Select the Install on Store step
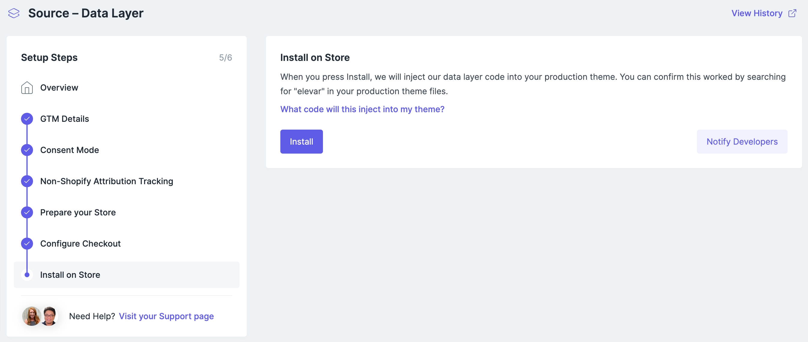 click(x=70, y=275)
